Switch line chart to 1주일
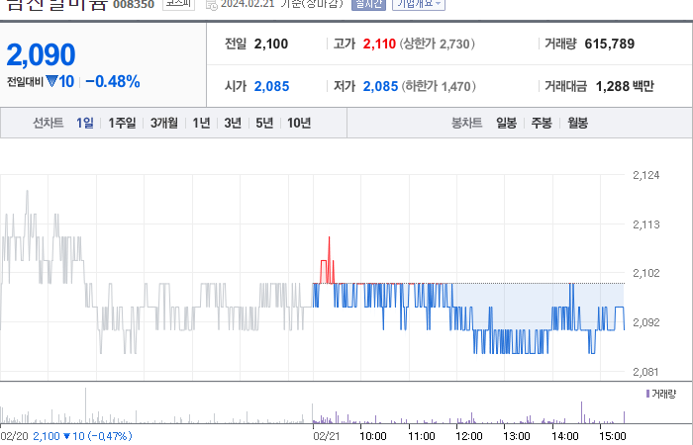The image size is (693, 445). tap(122, 123)
